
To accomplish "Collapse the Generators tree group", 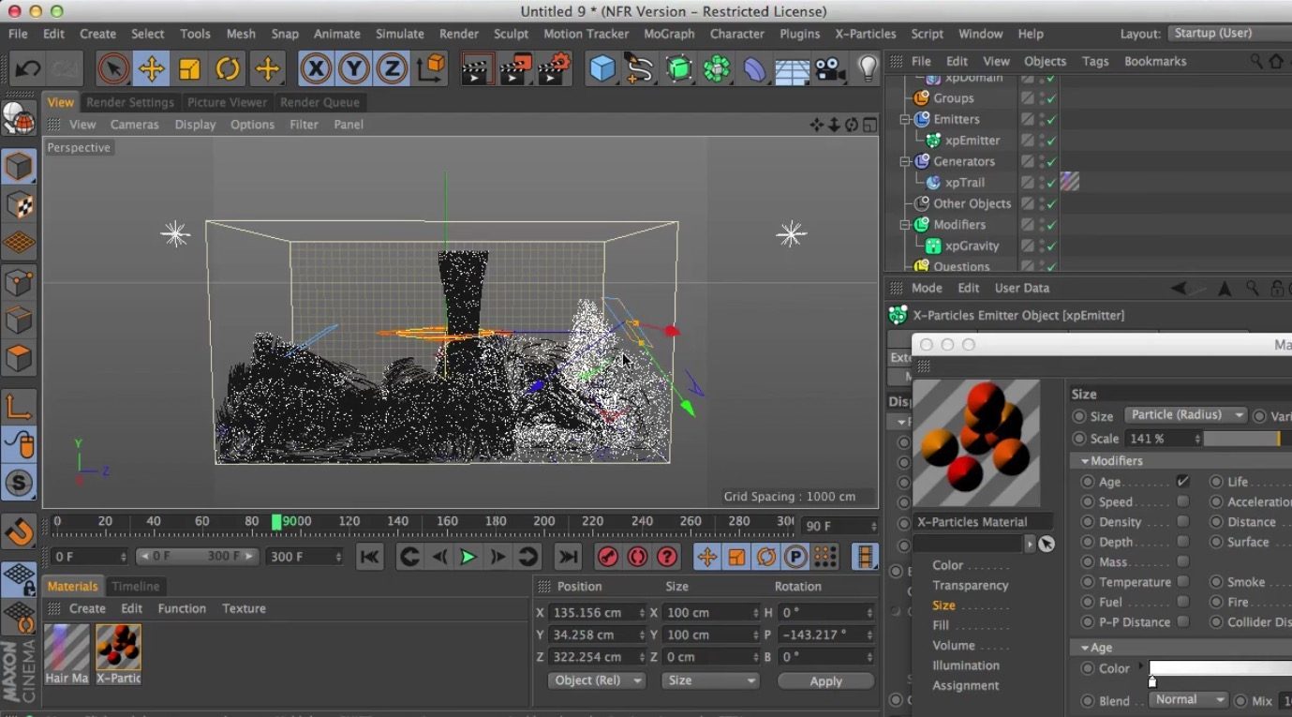I will [905, 161].
